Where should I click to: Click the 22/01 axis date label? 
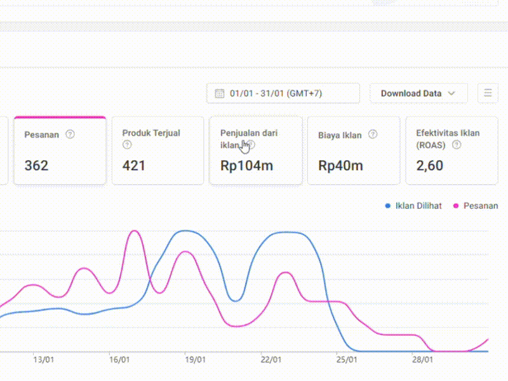click(271, 359)
